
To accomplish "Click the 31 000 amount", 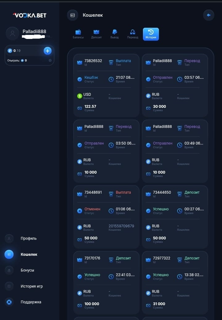I will pyautogui.click(x=159, y=304).
